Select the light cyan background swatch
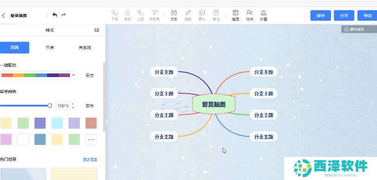 pos(57,123)
